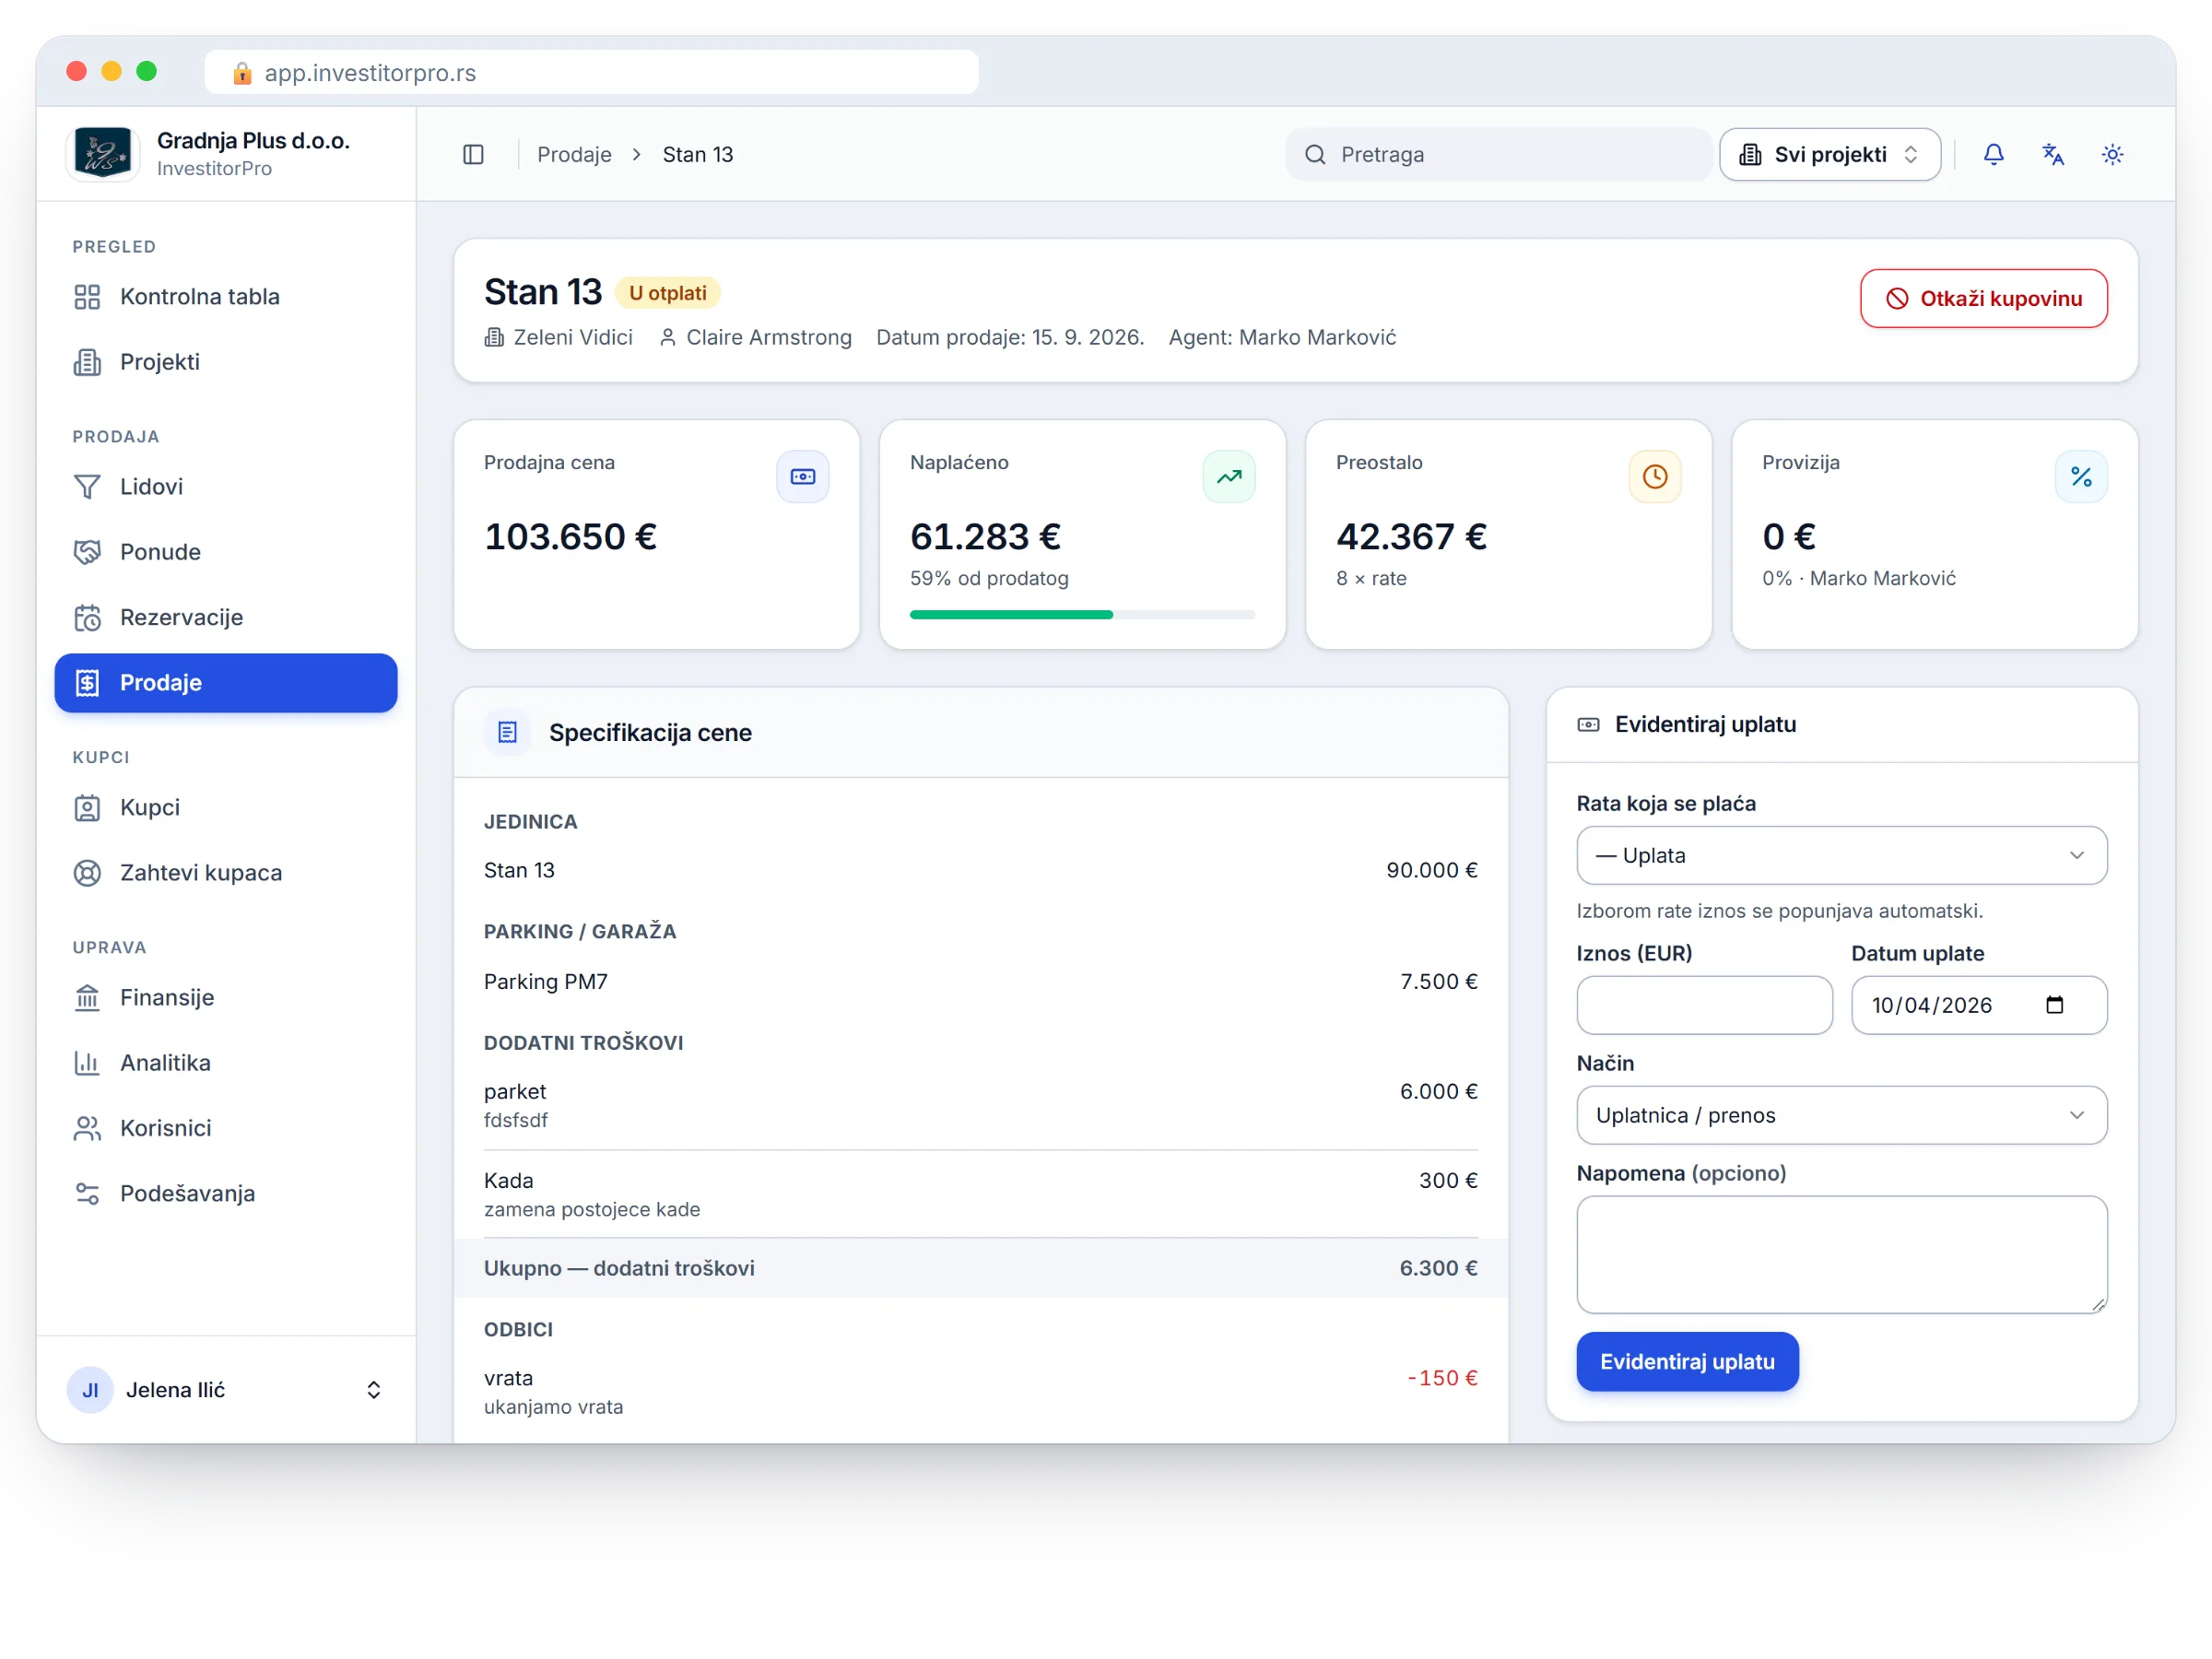This screenshot has height=1659, width=2212.
Task: Go to Projekti in the sidebar
Action: pos(226,362)
